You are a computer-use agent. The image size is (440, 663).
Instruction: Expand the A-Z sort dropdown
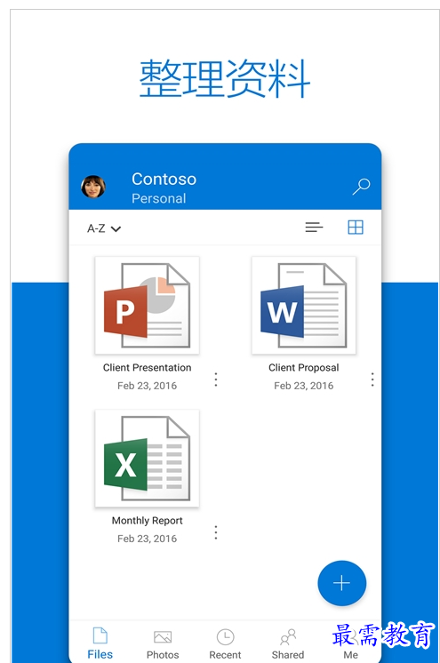(104, 228)
